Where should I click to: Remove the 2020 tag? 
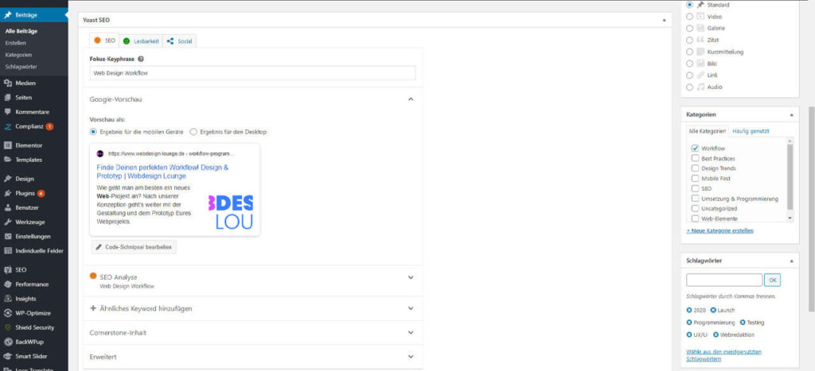[x=689, y=311]
